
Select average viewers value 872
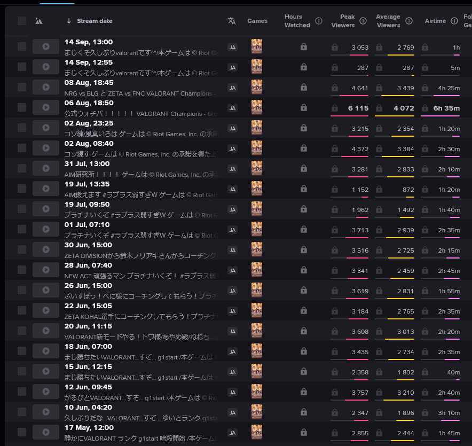408,190
